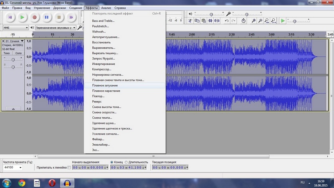Click the microphone icon next to the input volume slider
Screen dimensions: 334x188
pos(228,14)
